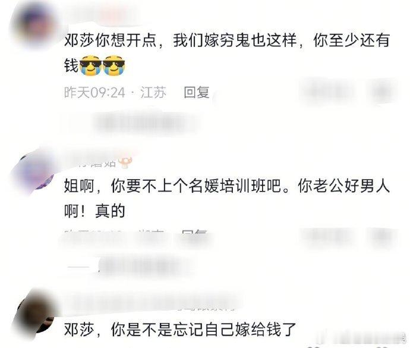Tap the blurred far-right icon on second comment

tap(382, 238)
